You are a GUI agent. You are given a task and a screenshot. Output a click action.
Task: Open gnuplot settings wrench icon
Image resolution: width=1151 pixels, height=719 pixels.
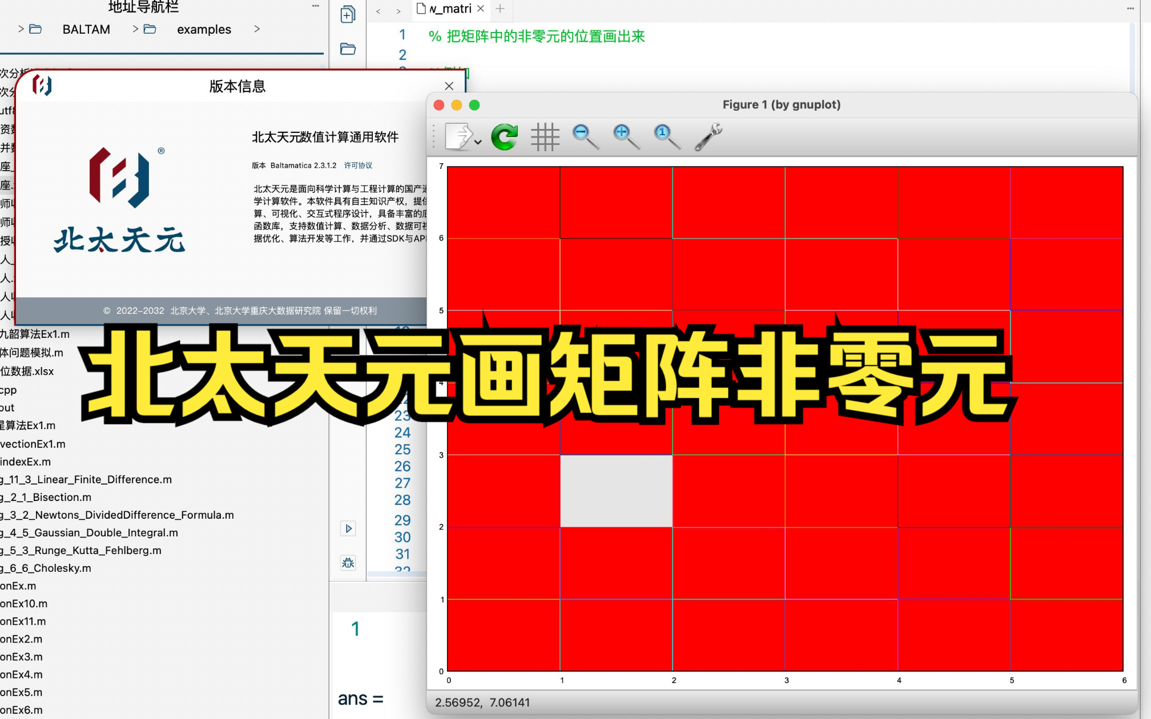pyautogui.click(x=708, y=137)
